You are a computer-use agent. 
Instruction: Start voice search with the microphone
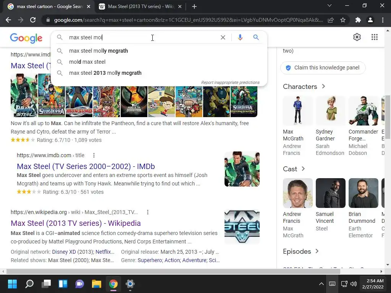coord(240,37)
